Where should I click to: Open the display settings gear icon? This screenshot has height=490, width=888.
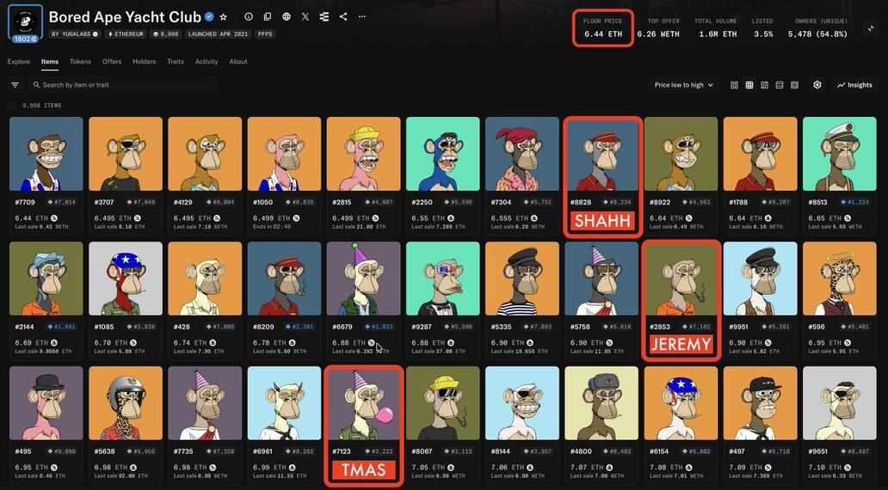click(817, 85)
